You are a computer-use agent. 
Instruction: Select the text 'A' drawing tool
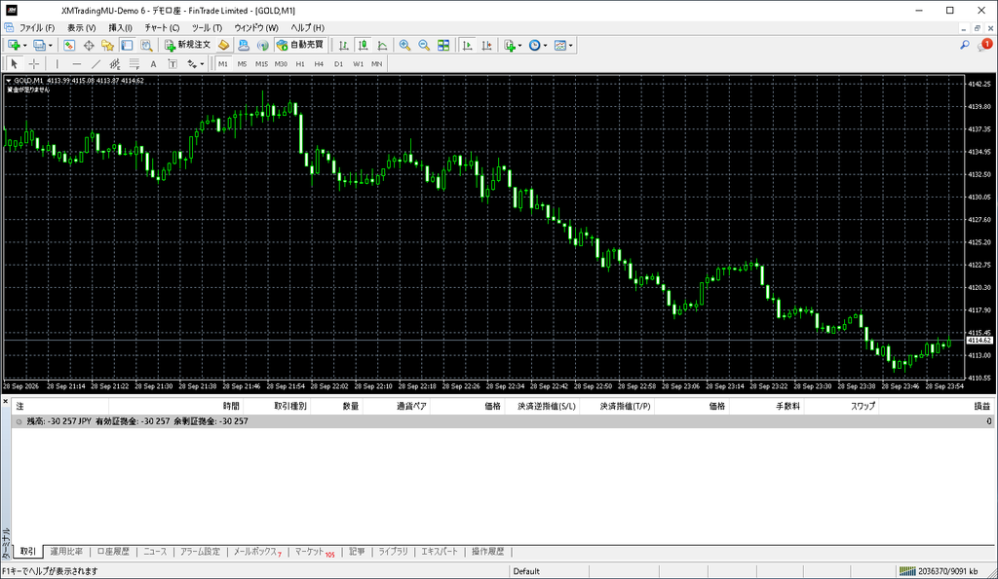pyautogui.click(x=153, y=63)
